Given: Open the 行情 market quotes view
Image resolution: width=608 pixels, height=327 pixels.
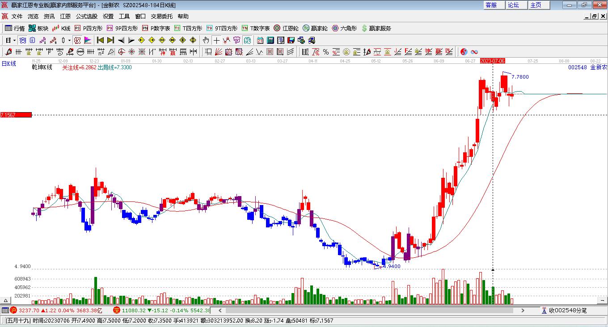Looking at the screenshot, I should [15, 28].
